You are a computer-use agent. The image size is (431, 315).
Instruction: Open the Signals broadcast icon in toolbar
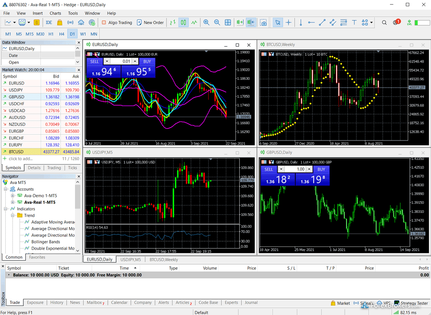pos(70,22)
